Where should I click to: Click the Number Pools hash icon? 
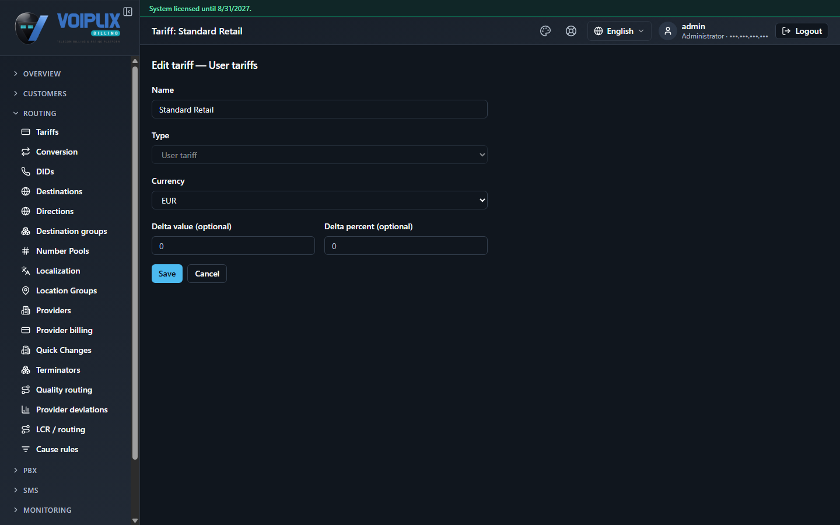pos(26,251)
